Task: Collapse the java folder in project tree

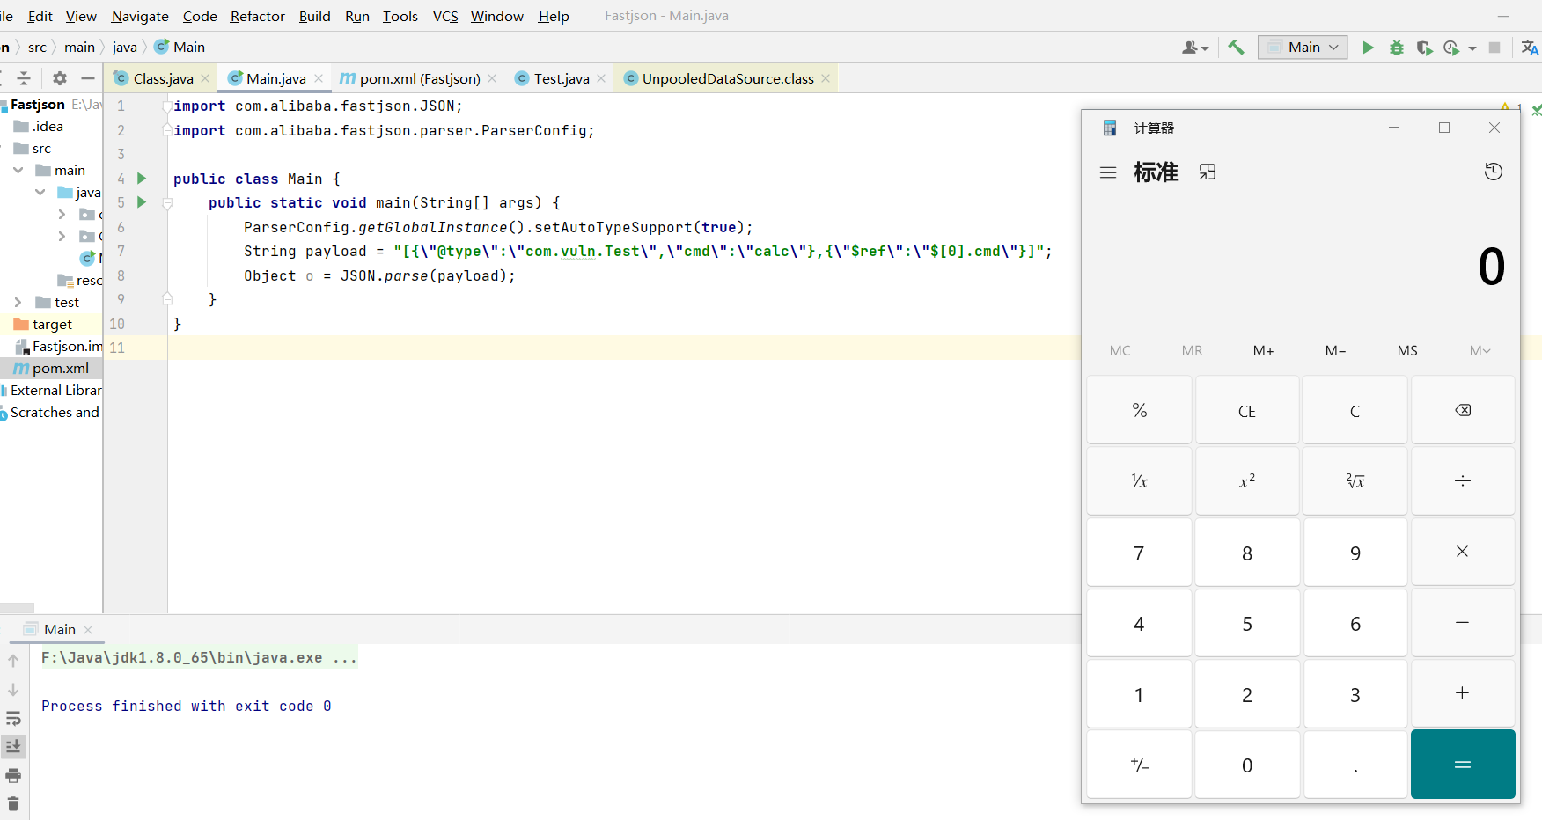Action: [x=40, y=192]
